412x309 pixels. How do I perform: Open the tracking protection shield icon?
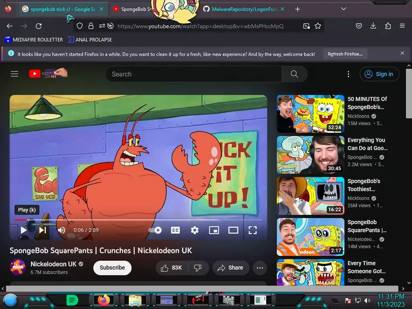(80, 26)
